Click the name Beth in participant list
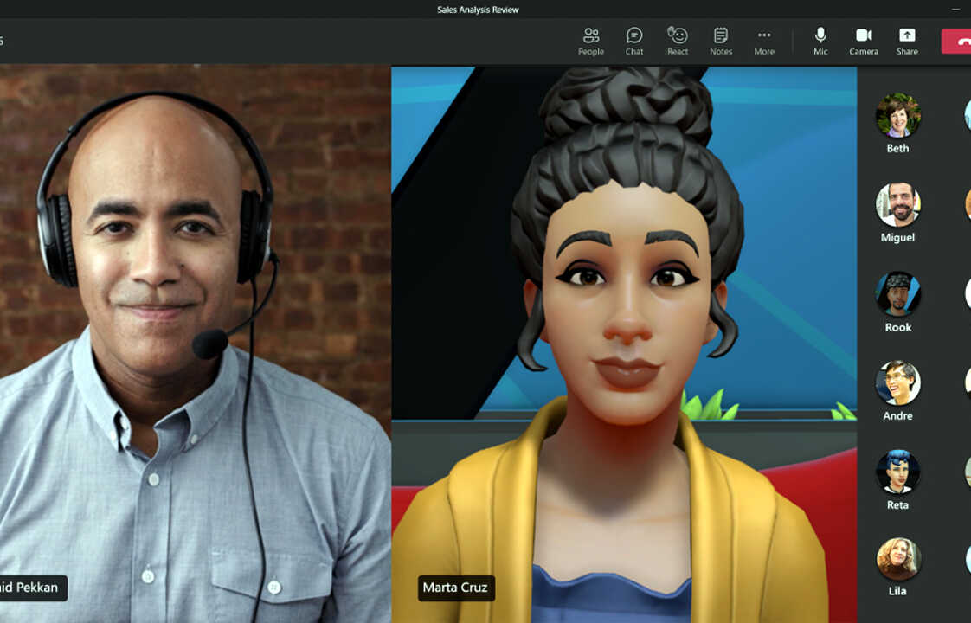This screenshot has height=623, width=971. coord(898,148)
